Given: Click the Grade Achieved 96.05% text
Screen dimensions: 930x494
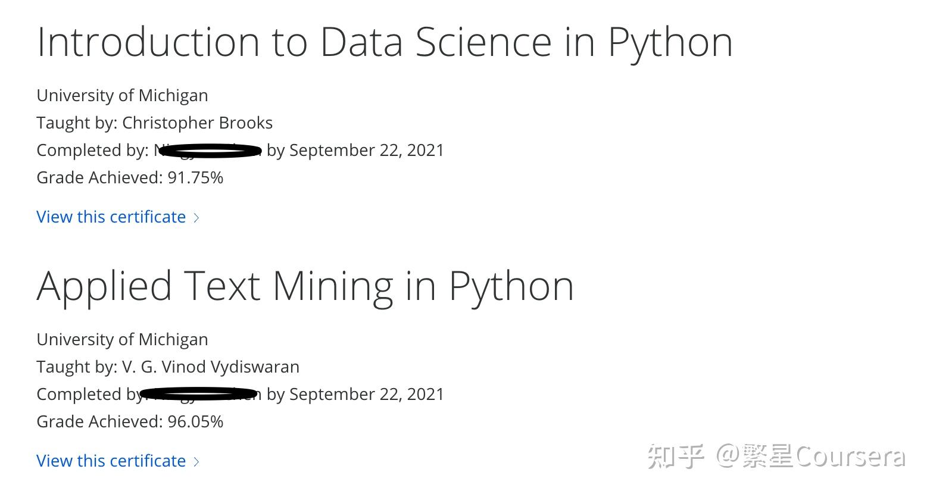Looking at the screenshot, I should (x=130, y=421).
